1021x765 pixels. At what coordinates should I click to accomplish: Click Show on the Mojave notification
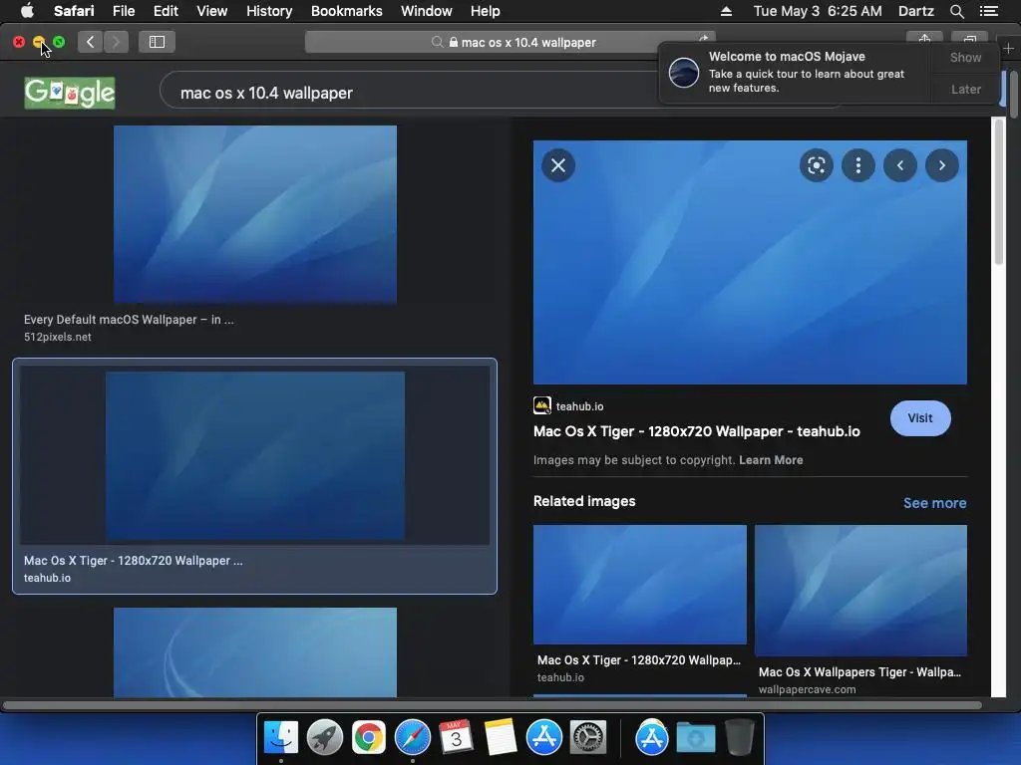coord(965,57)
